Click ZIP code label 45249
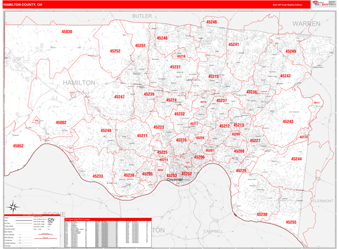This screenshot has height=249, width=339. point(291,51)
